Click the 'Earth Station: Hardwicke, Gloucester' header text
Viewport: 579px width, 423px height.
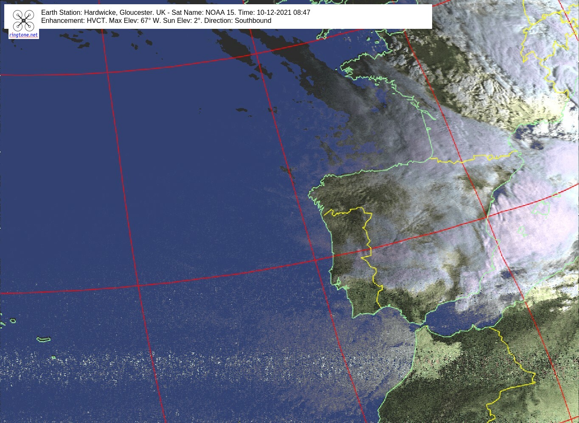(97, 13)
